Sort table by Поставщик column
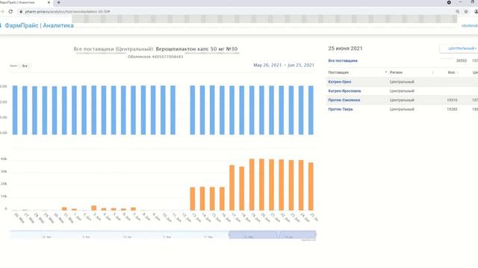478x268 pixels. (338, 73)
